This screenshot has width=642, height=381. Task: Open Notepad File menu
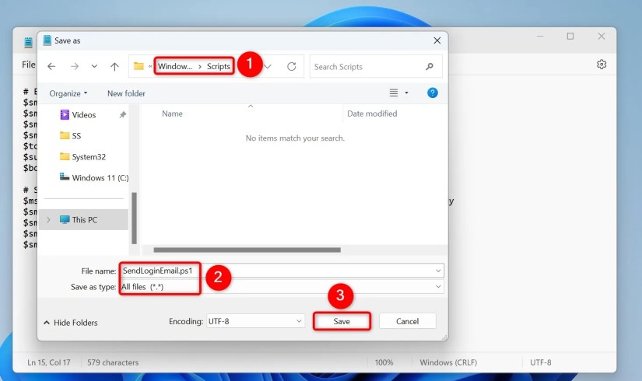coord(29,65)
